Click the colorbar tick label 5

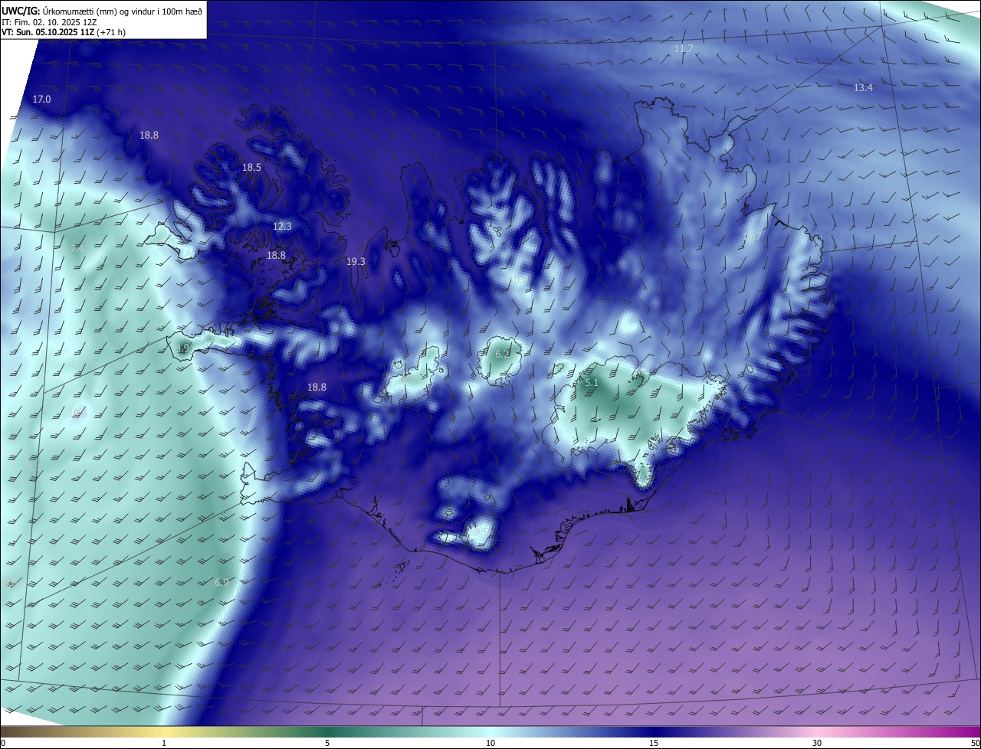327,743
